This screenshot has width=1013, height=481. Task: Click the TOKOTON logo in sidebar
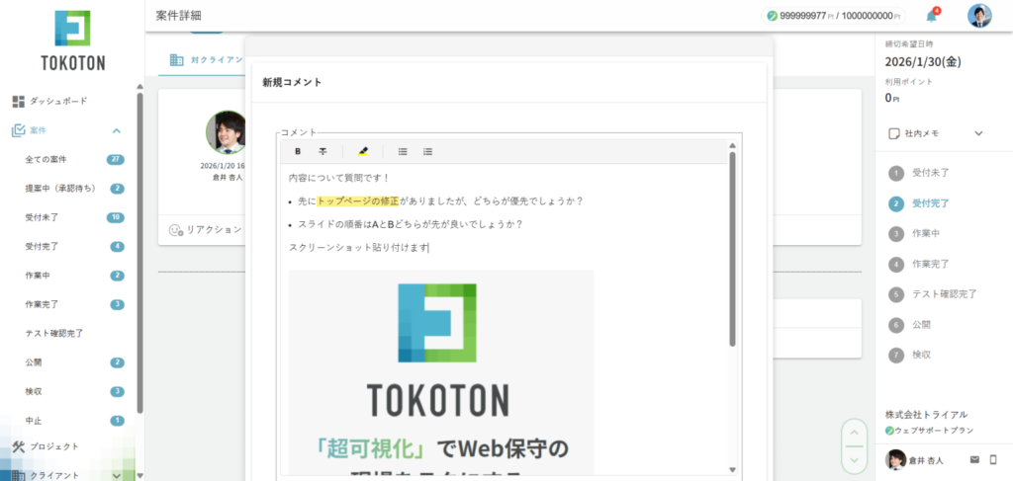[x=71, y=41]
